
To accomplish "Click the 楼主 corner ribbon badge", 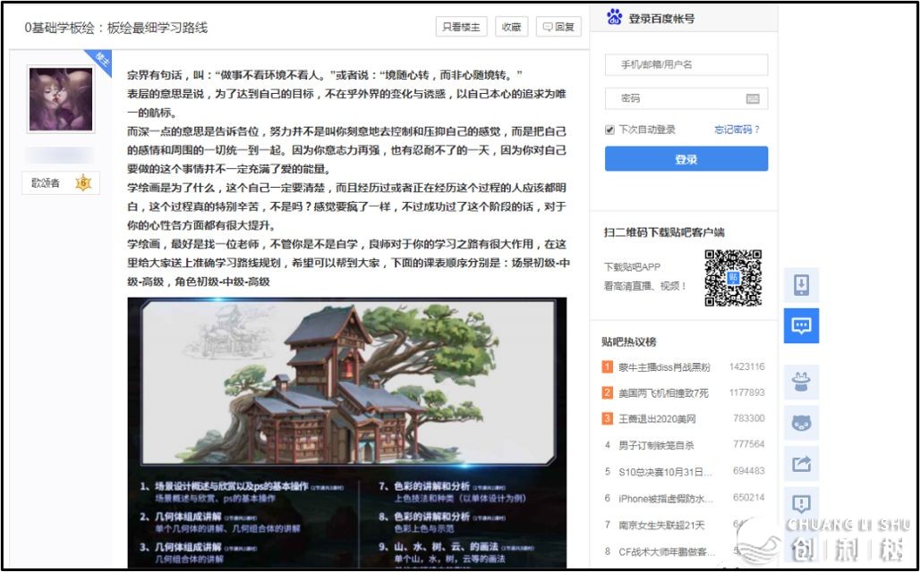I will (100, 62).
